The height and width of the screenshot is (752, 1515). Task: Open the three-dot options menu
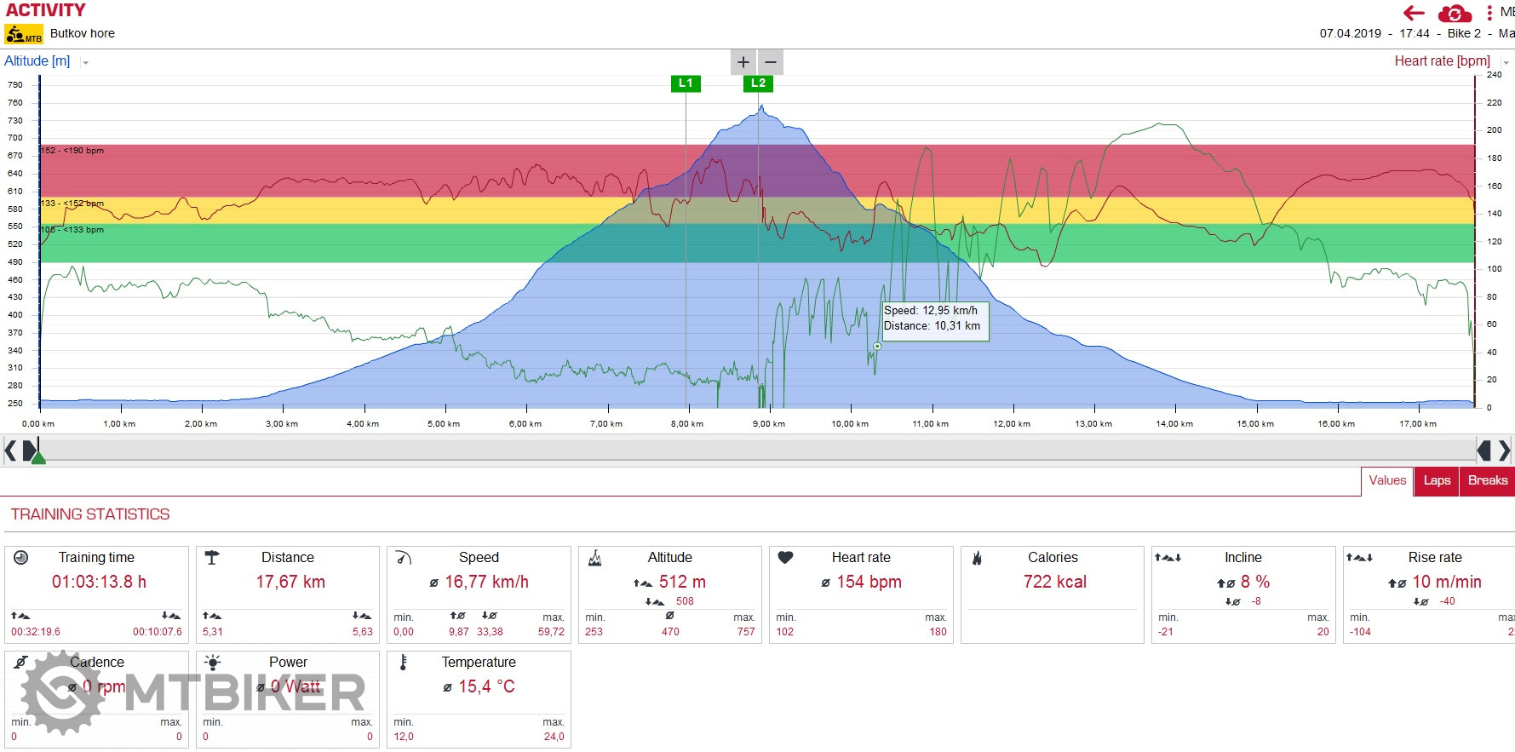1489,13
